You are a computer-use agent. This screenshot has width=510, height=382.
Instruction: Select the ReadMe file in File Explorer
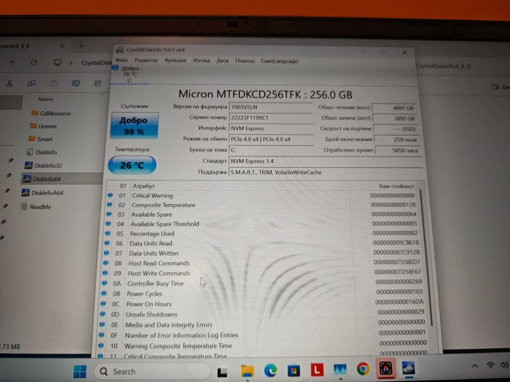(36, 207)
